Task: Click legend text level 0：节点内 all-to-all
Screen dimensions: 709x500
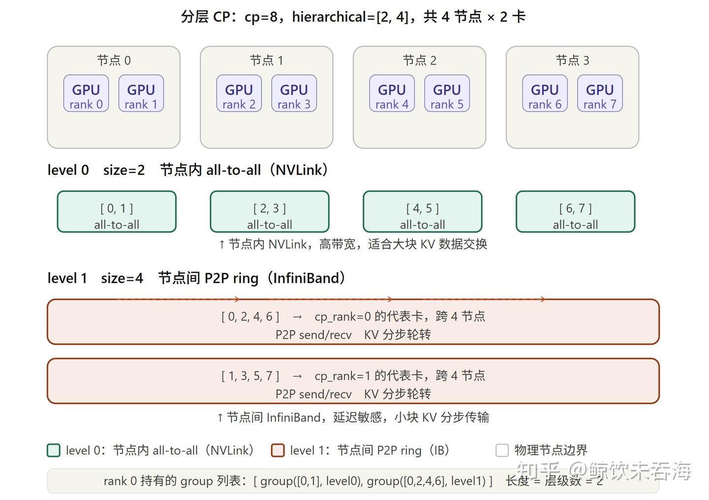Action: [x=160, y=450]
